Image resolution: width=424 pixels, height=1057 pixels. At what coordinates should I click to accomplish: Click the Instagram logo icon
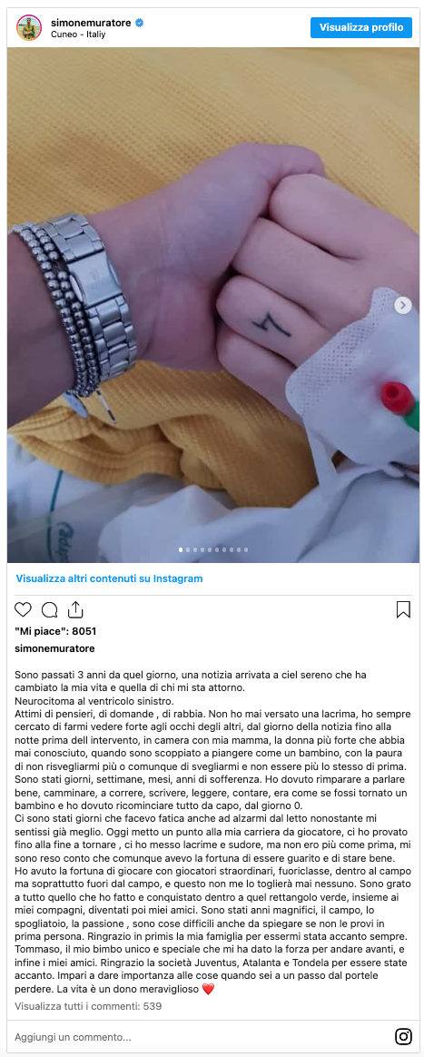(x=403, y=1037)
